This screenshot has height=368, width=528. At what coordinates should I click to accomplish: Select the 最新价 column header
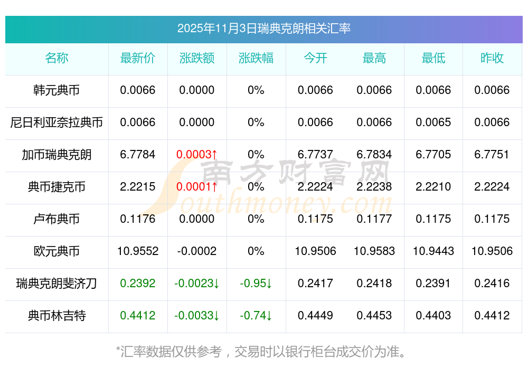138,59
